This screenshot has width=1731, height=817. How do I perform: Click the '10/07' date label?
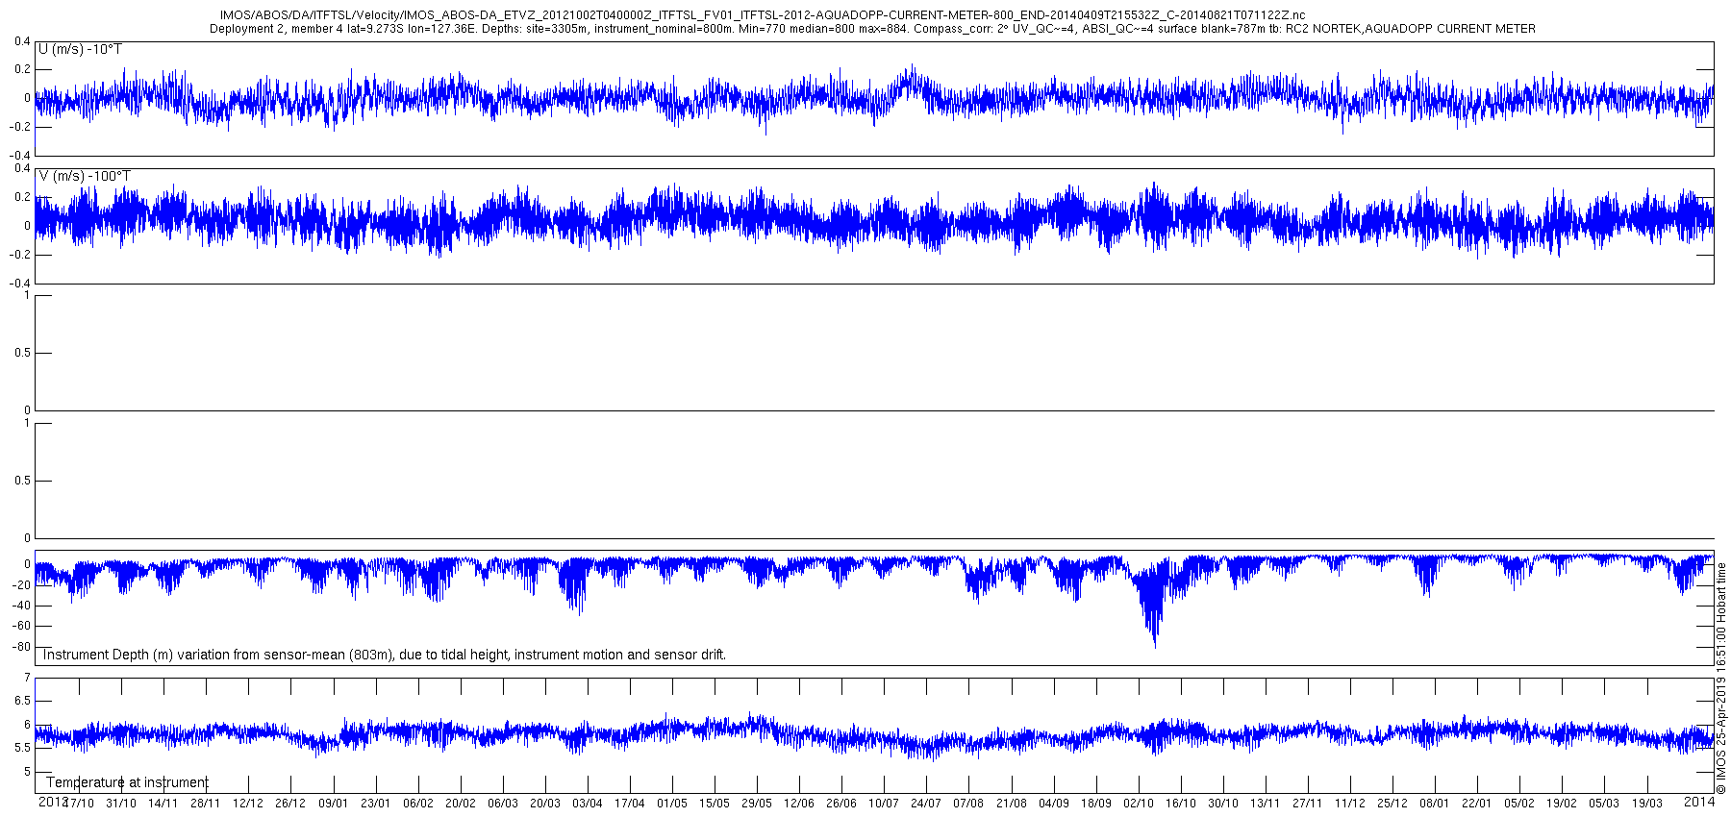884,804
